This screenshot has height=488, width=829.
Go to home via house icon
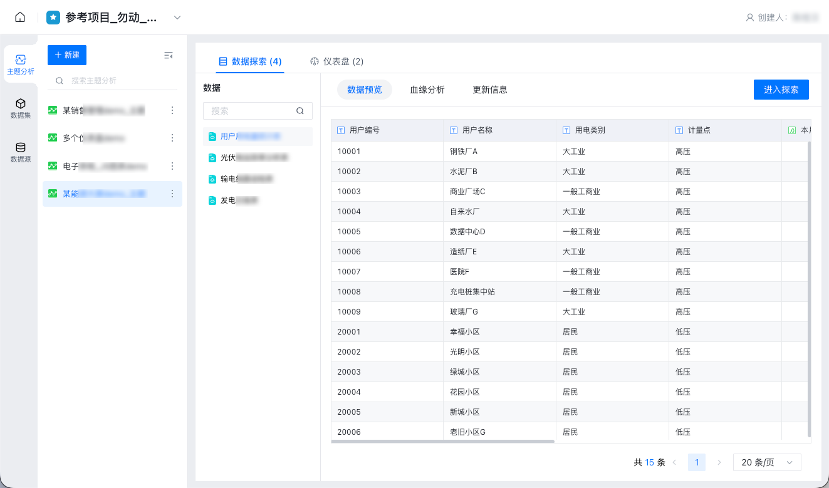point(20,18)
